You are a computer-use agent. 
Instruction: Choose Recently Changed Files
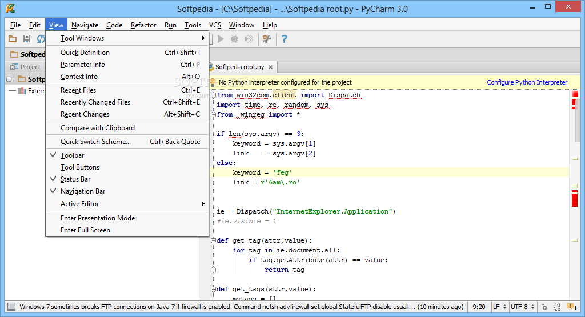pos(127,102)
